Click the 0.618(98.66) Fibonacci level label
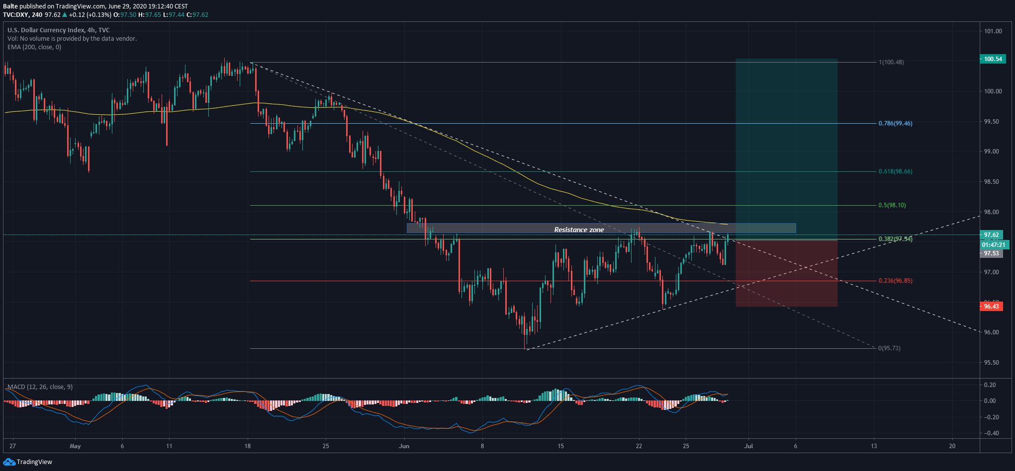1015x471 pixels. [x=895, y=171]
